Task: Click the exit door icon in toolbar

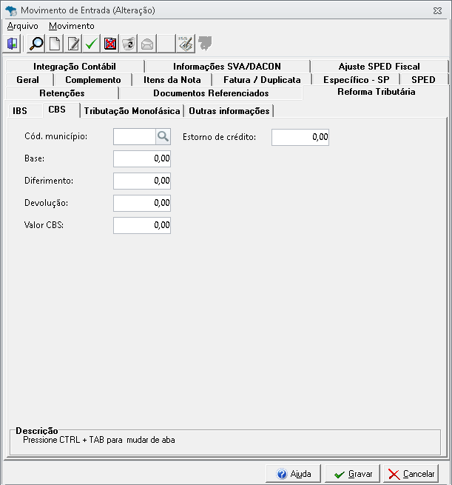Action: point(13,44)
